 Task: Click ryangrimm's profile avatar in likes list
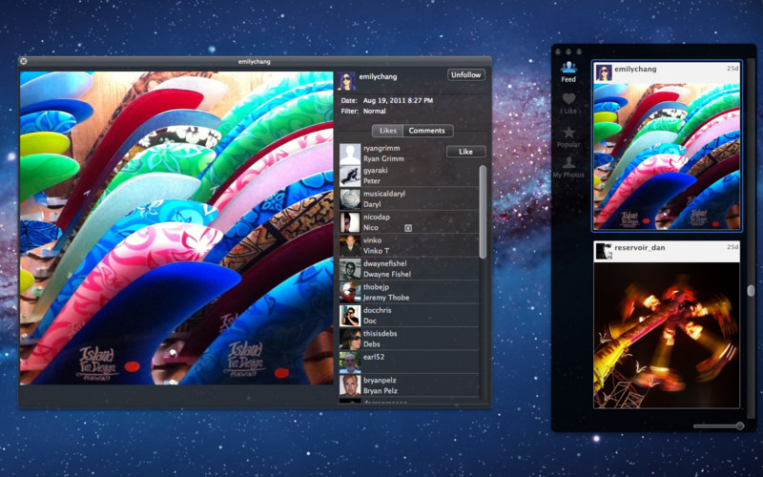[350, 155]
